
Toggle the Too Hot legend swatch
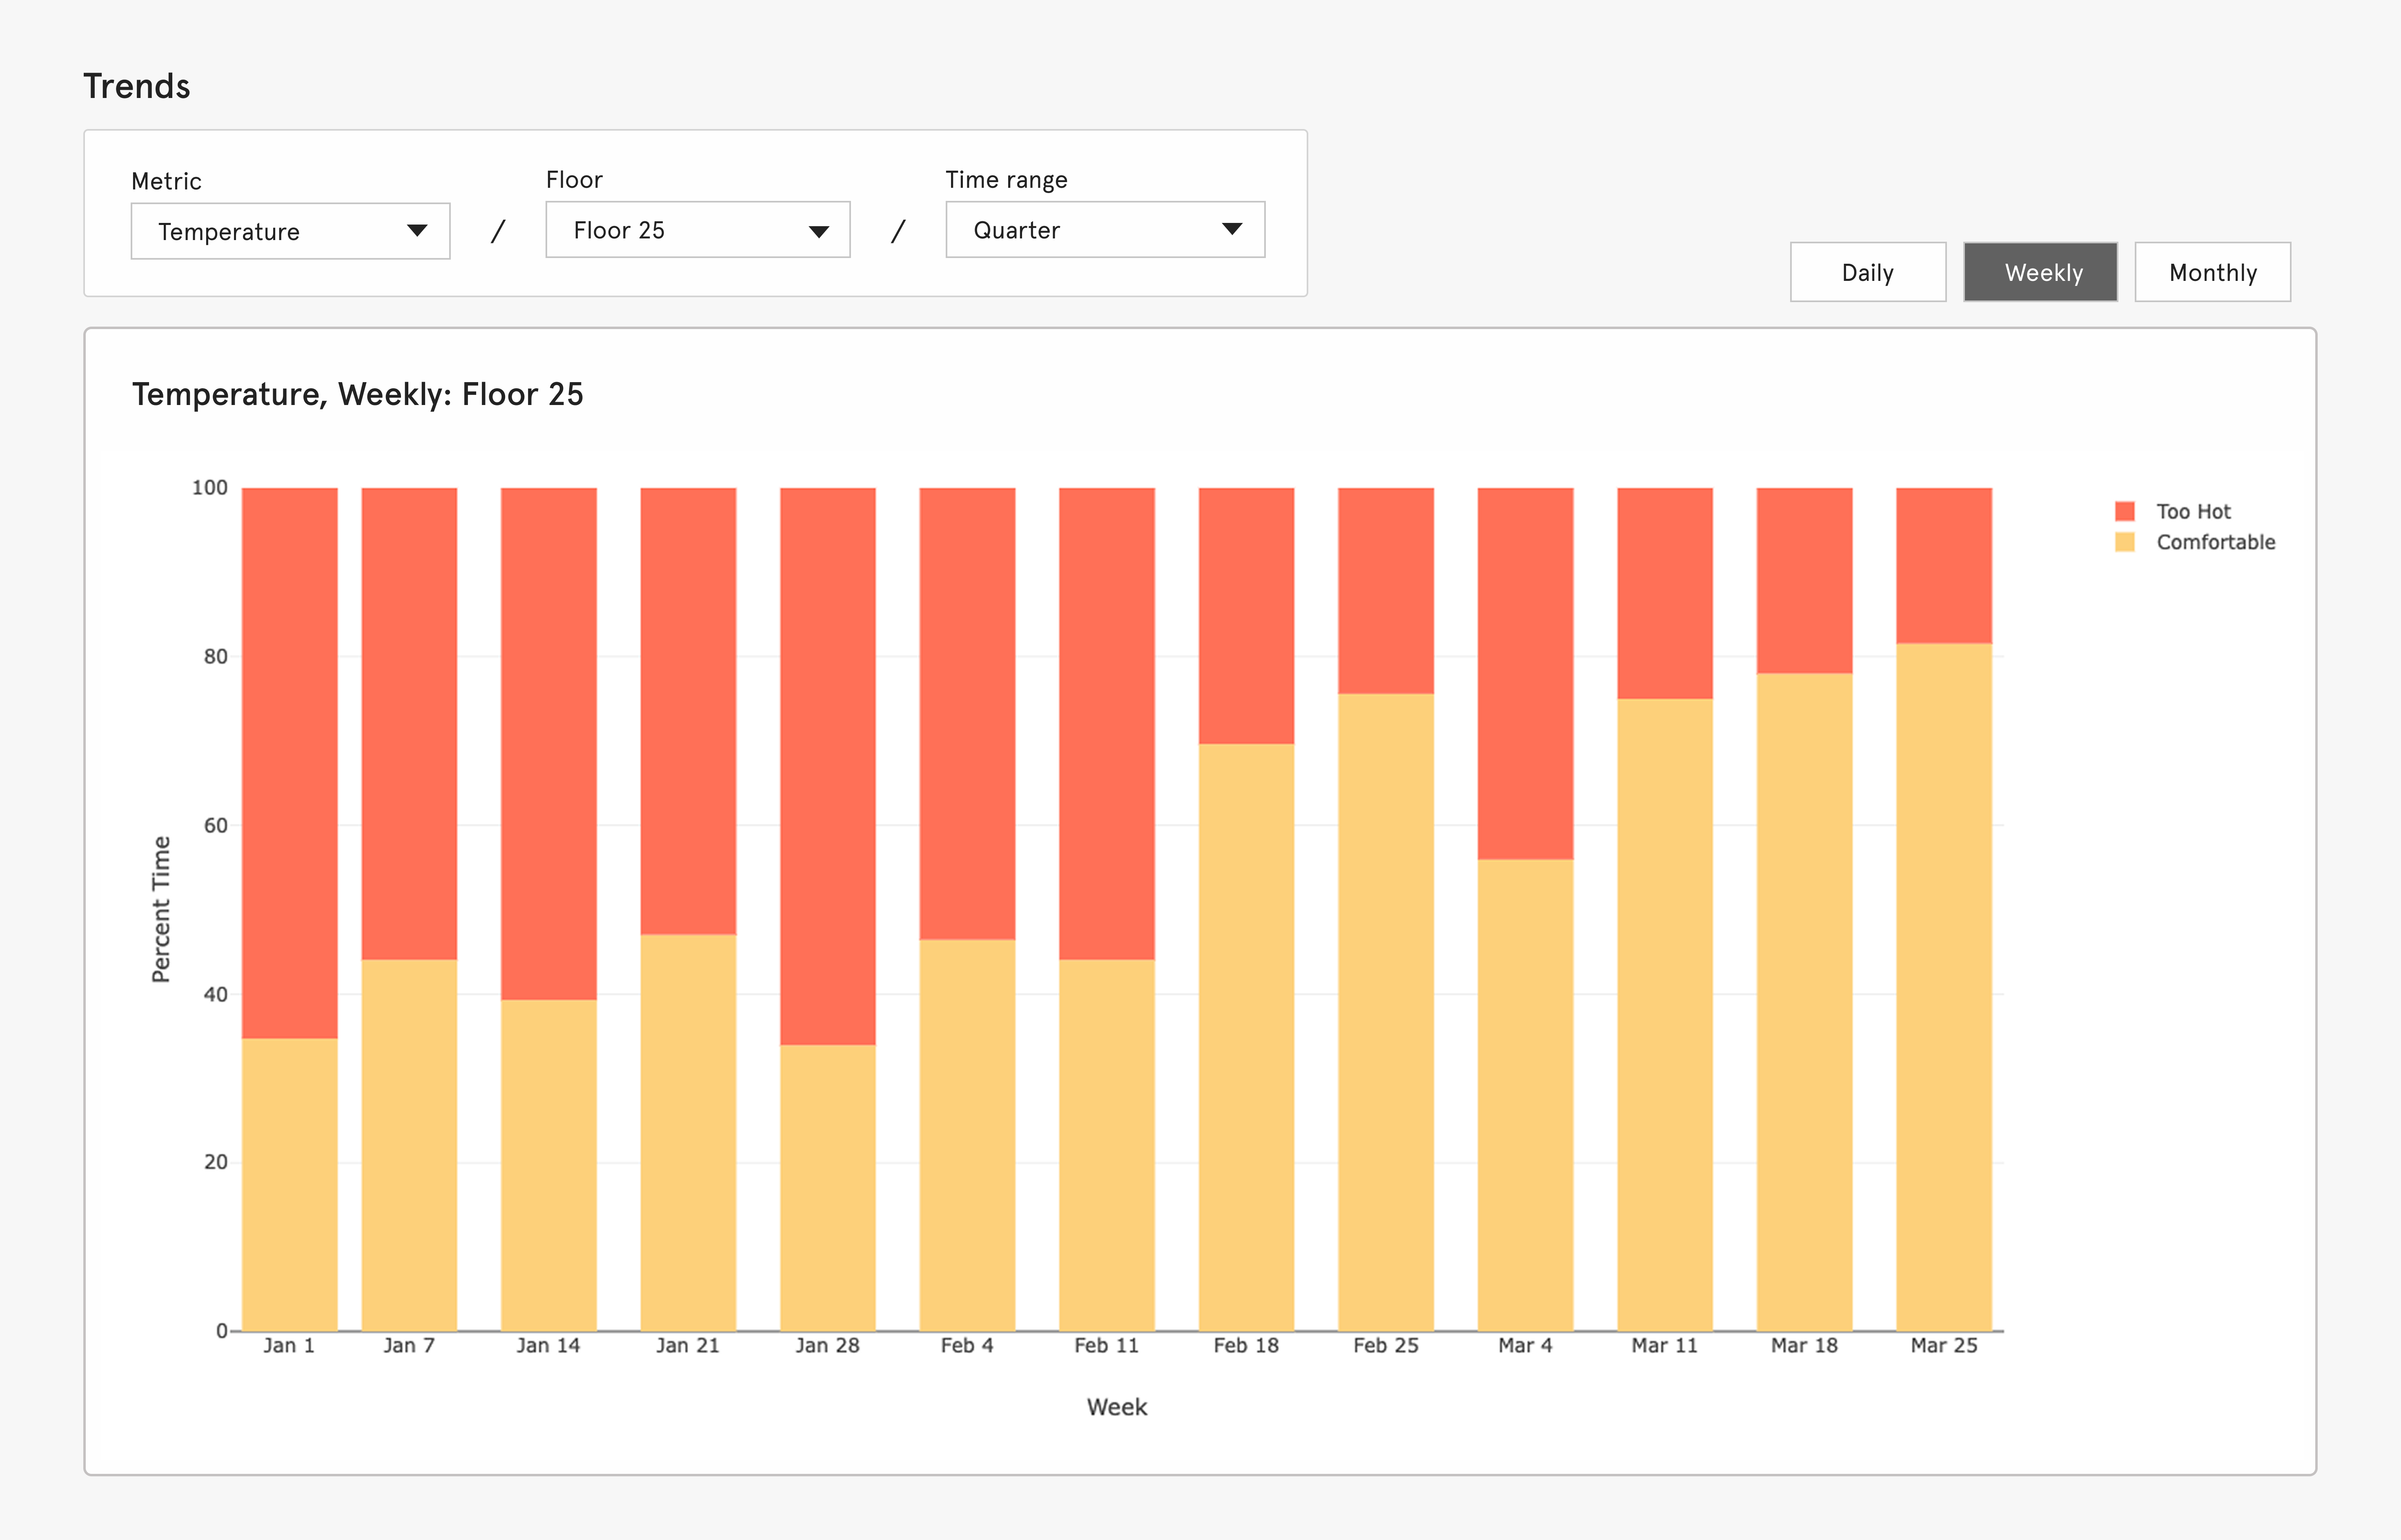click(x=2125, y=511)
